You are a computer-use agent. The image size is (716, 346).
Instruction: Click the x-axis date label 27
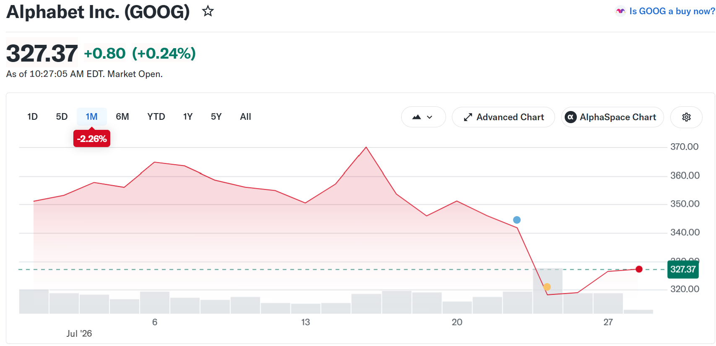608,322
